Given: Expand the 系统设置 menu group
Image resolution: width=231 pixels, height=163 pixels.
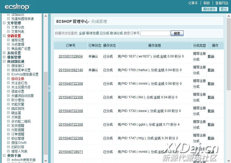Looking at the screenshot, I should click(4, 53).
